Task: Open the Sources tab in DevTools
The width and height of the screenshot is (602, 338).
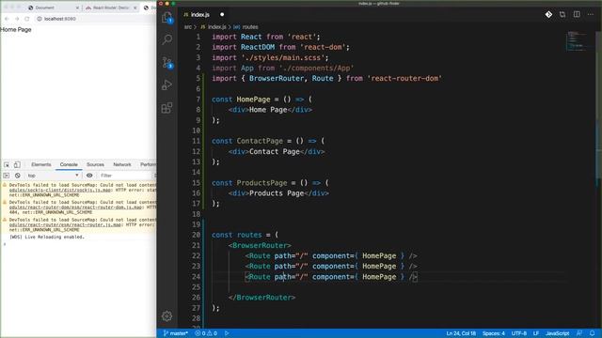Action: click(x=95, y=165)
